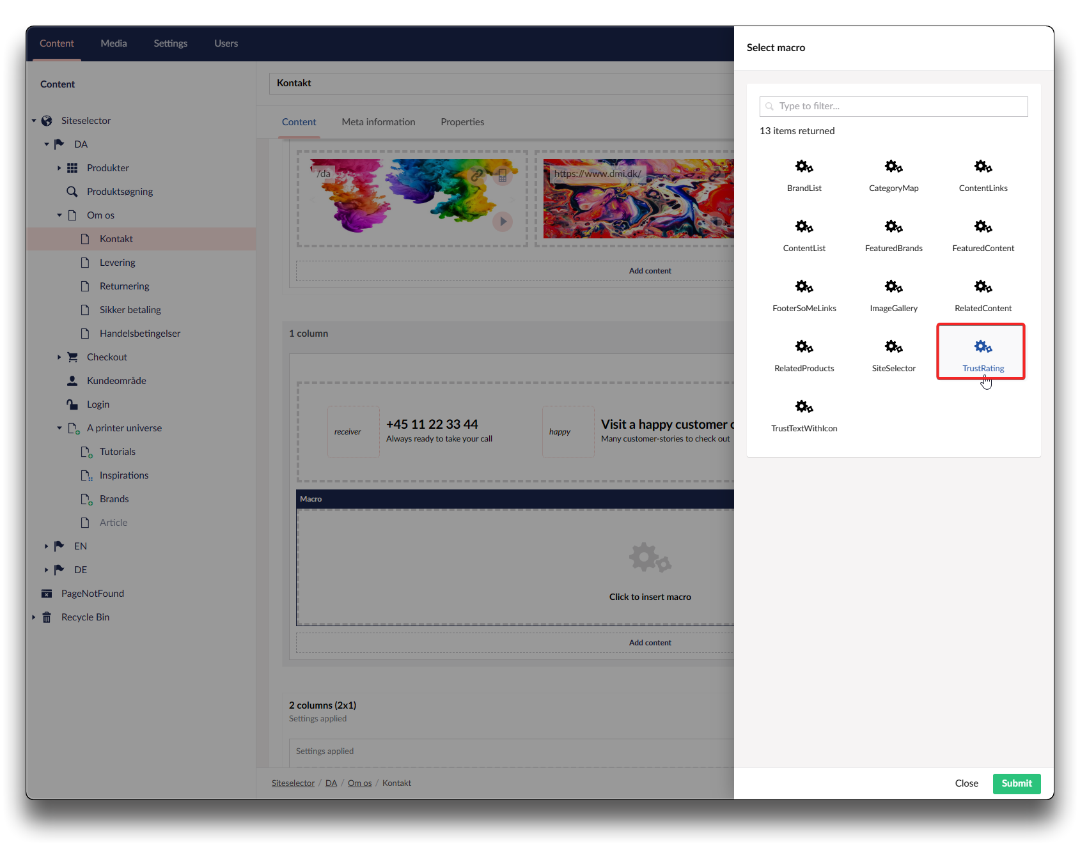Expand the EN language node

46,546
